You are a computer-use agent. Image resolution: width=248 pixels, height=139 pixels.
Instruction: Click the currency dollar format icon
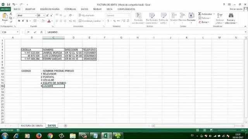click(x=108, y=21)
